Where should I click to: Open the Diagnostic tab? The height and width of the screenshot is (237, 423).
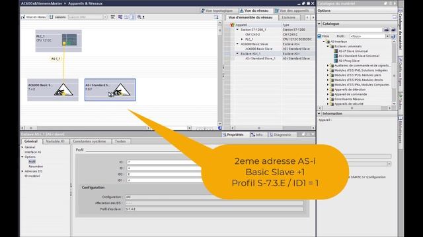[x=280, y=134]
